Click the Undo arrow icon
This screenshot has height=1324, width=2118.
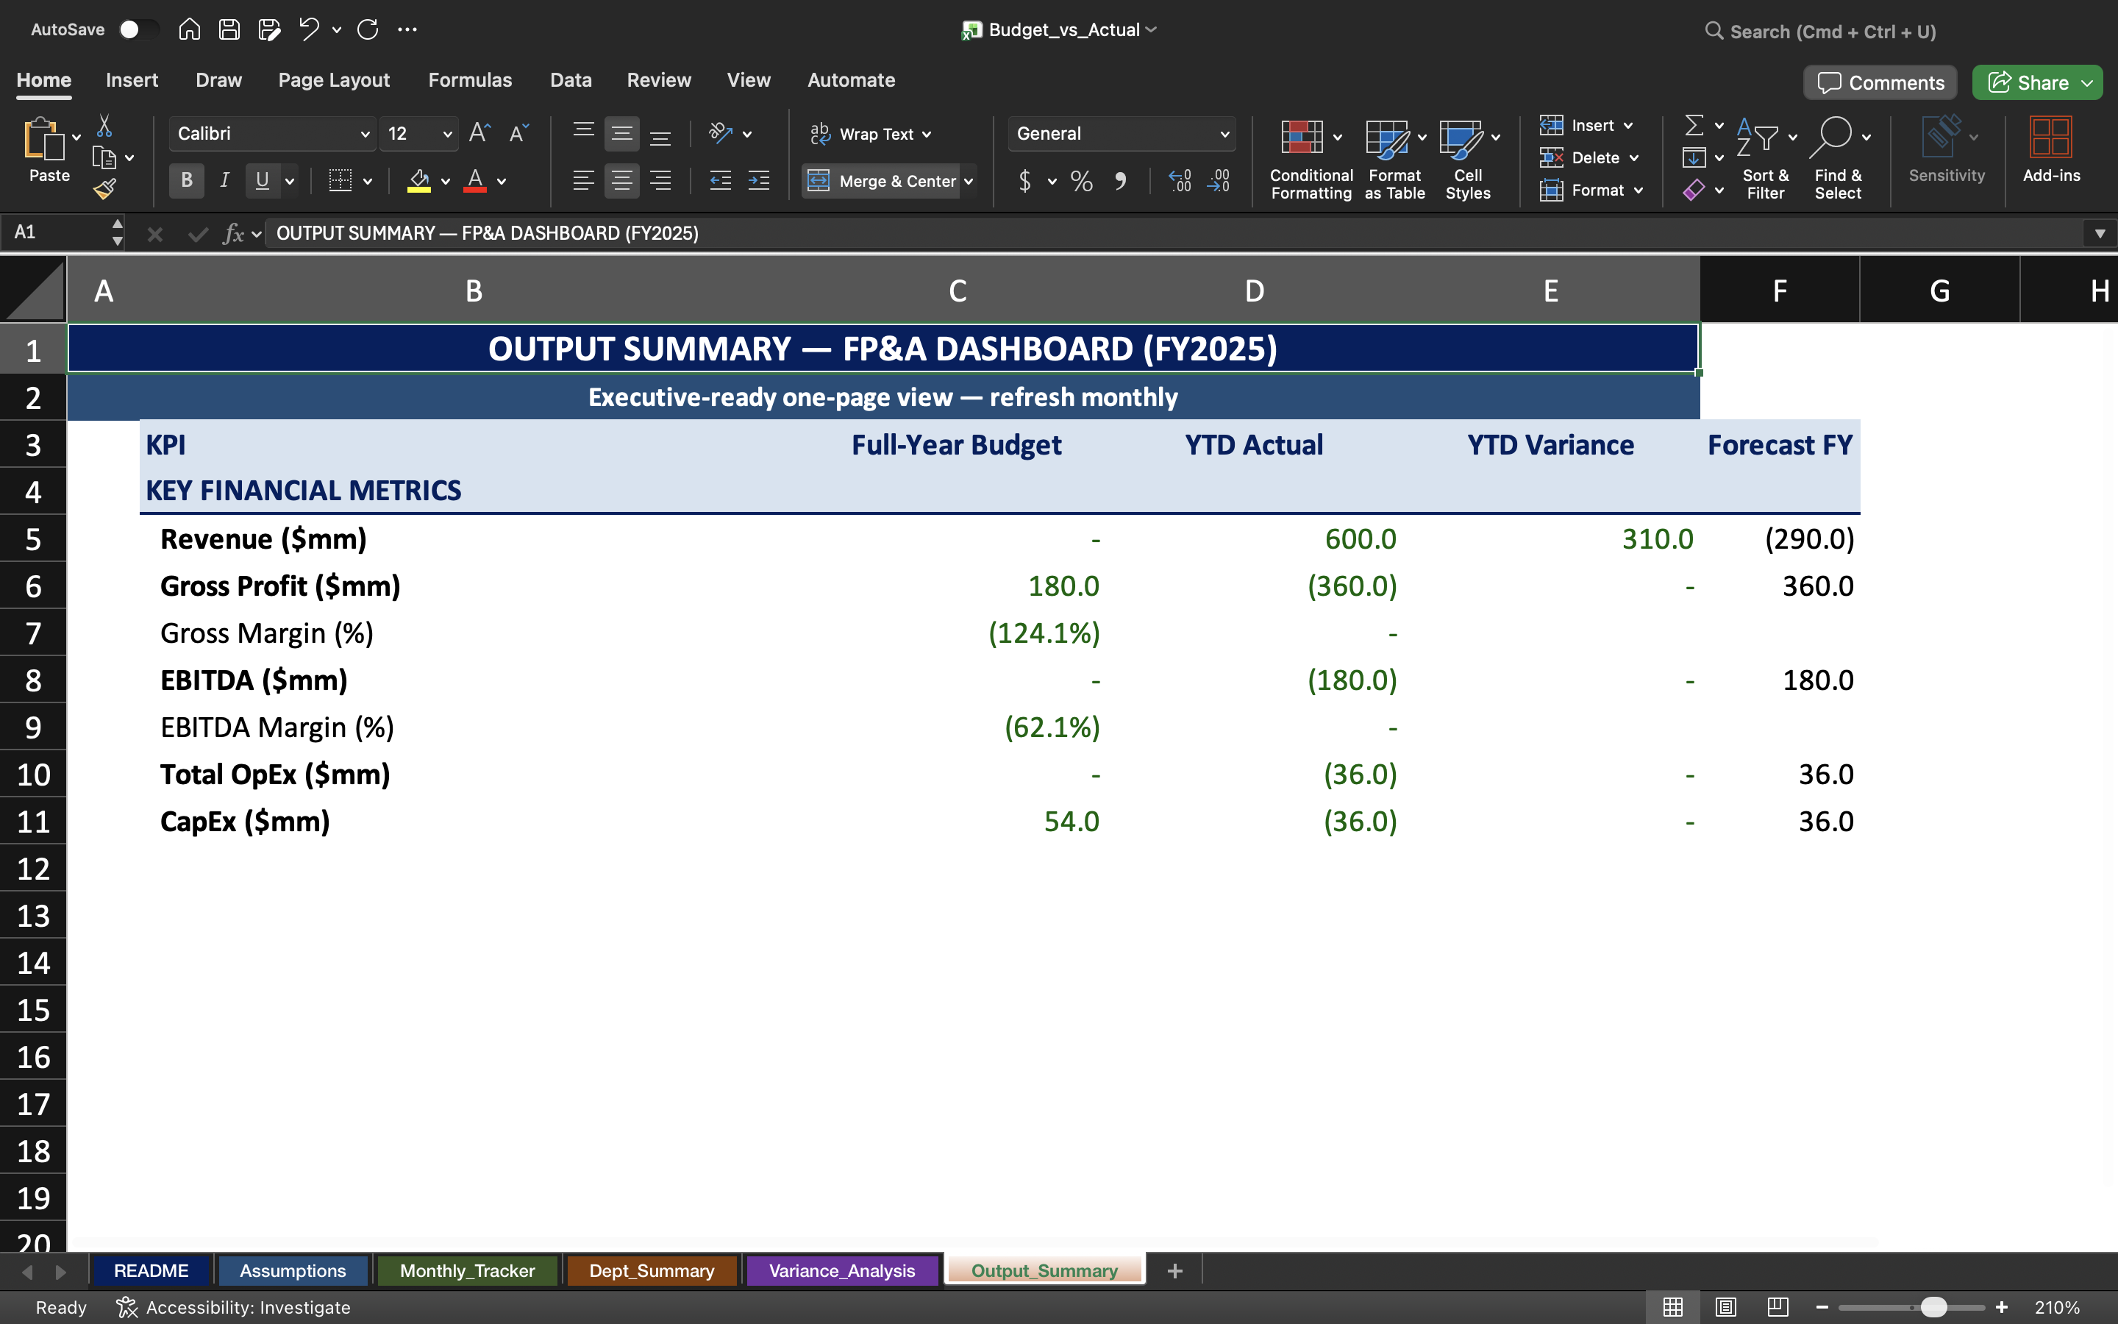[x=308, y=29]
